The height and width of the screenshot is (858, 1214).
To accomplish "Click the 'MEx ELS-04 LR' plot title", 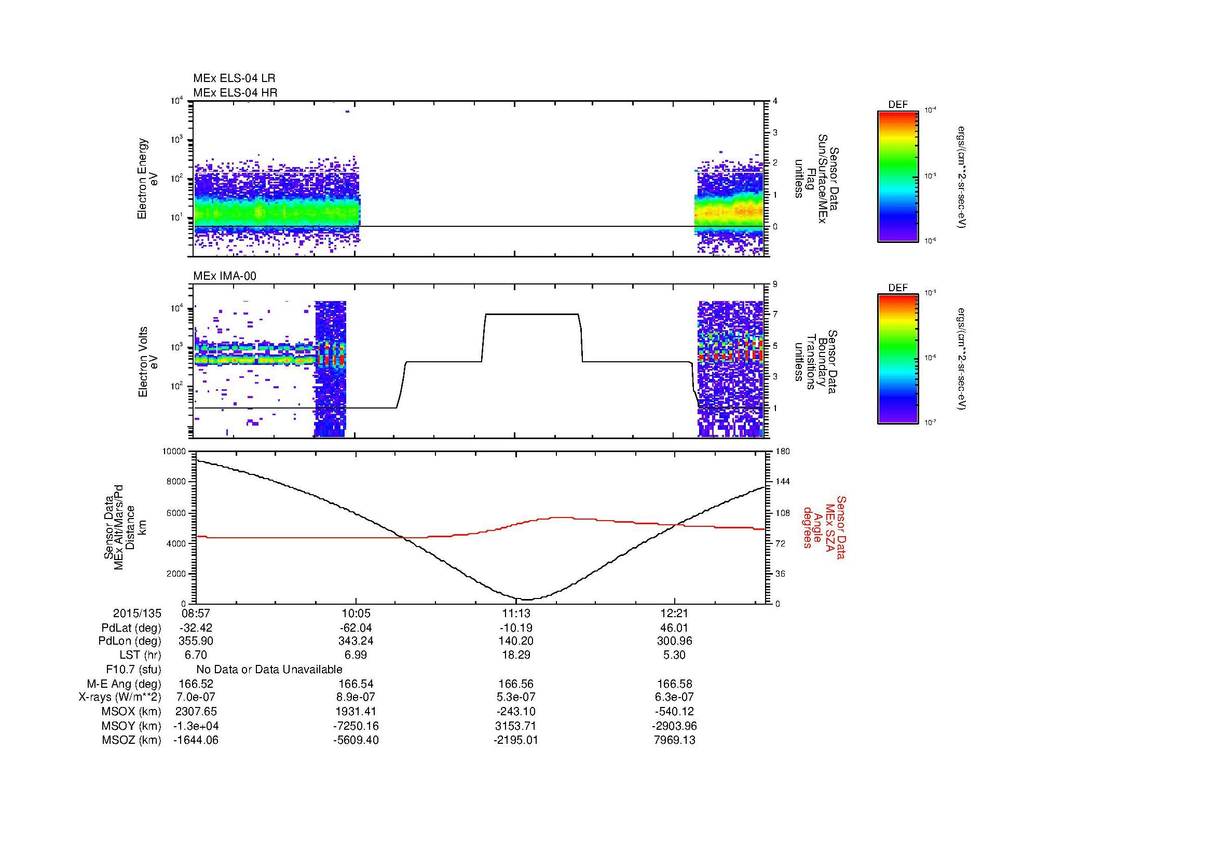I will [234, 78].
